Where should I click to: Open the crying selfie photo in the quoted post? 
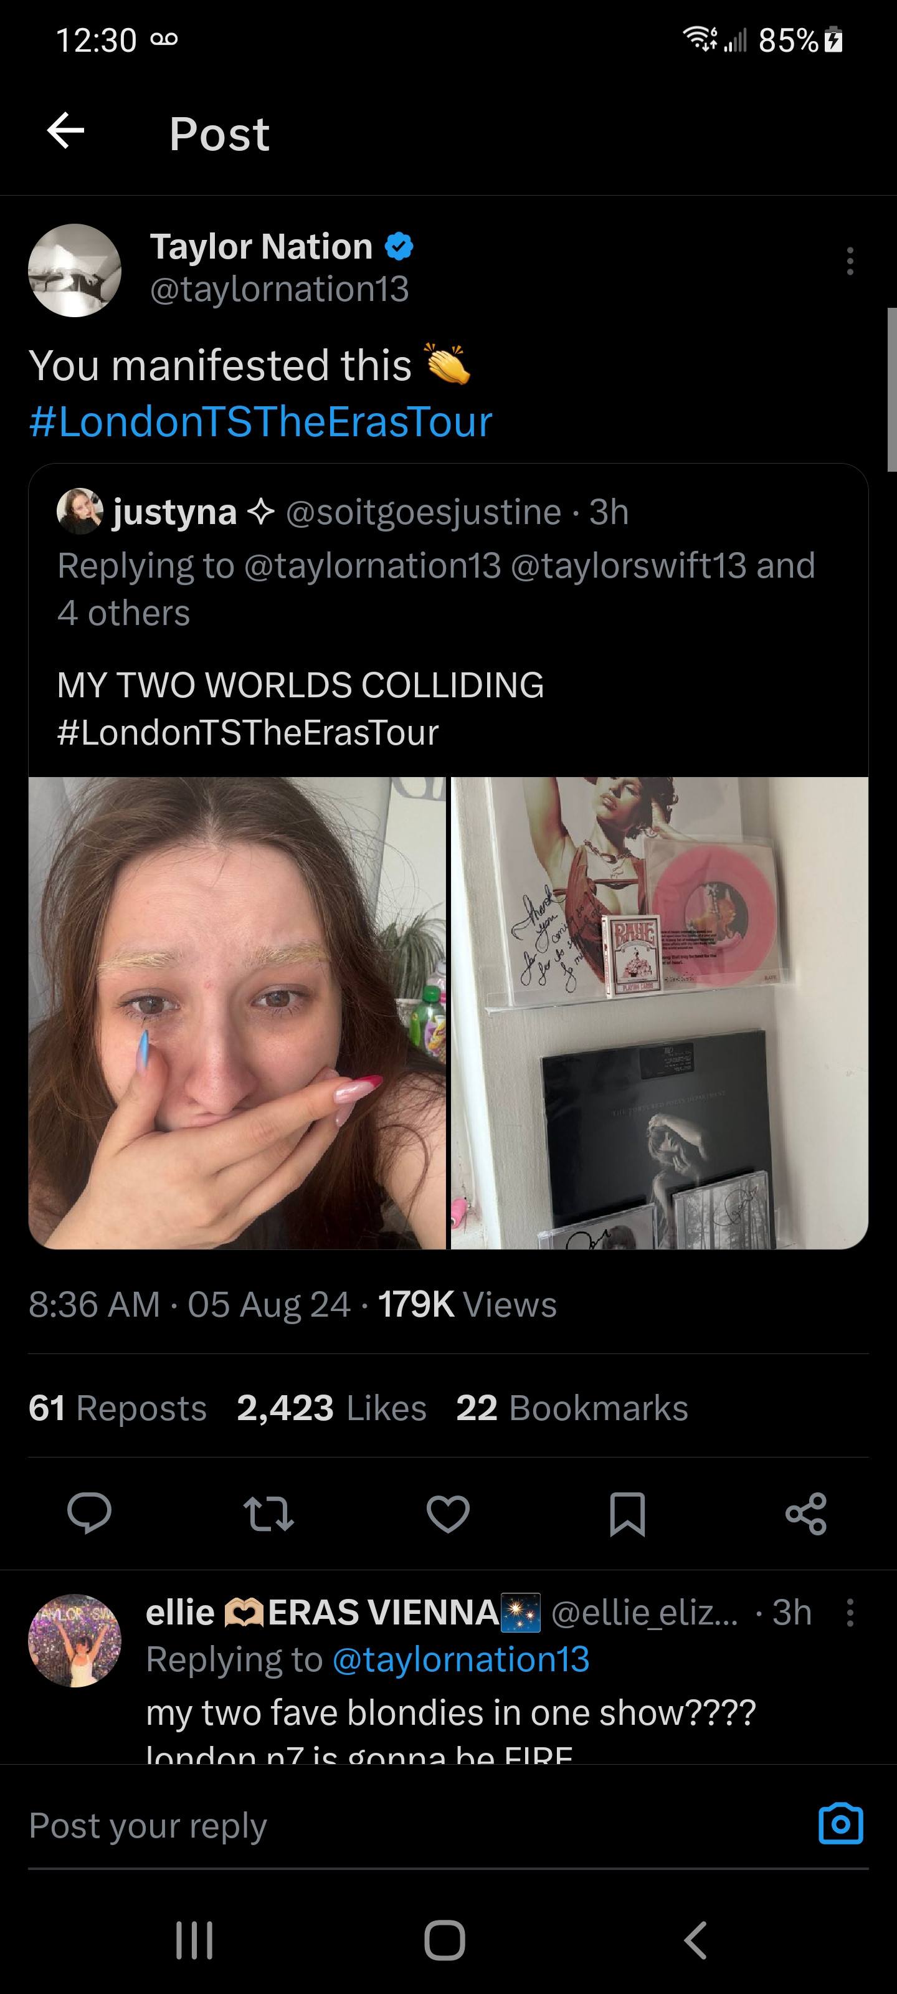237,1013
